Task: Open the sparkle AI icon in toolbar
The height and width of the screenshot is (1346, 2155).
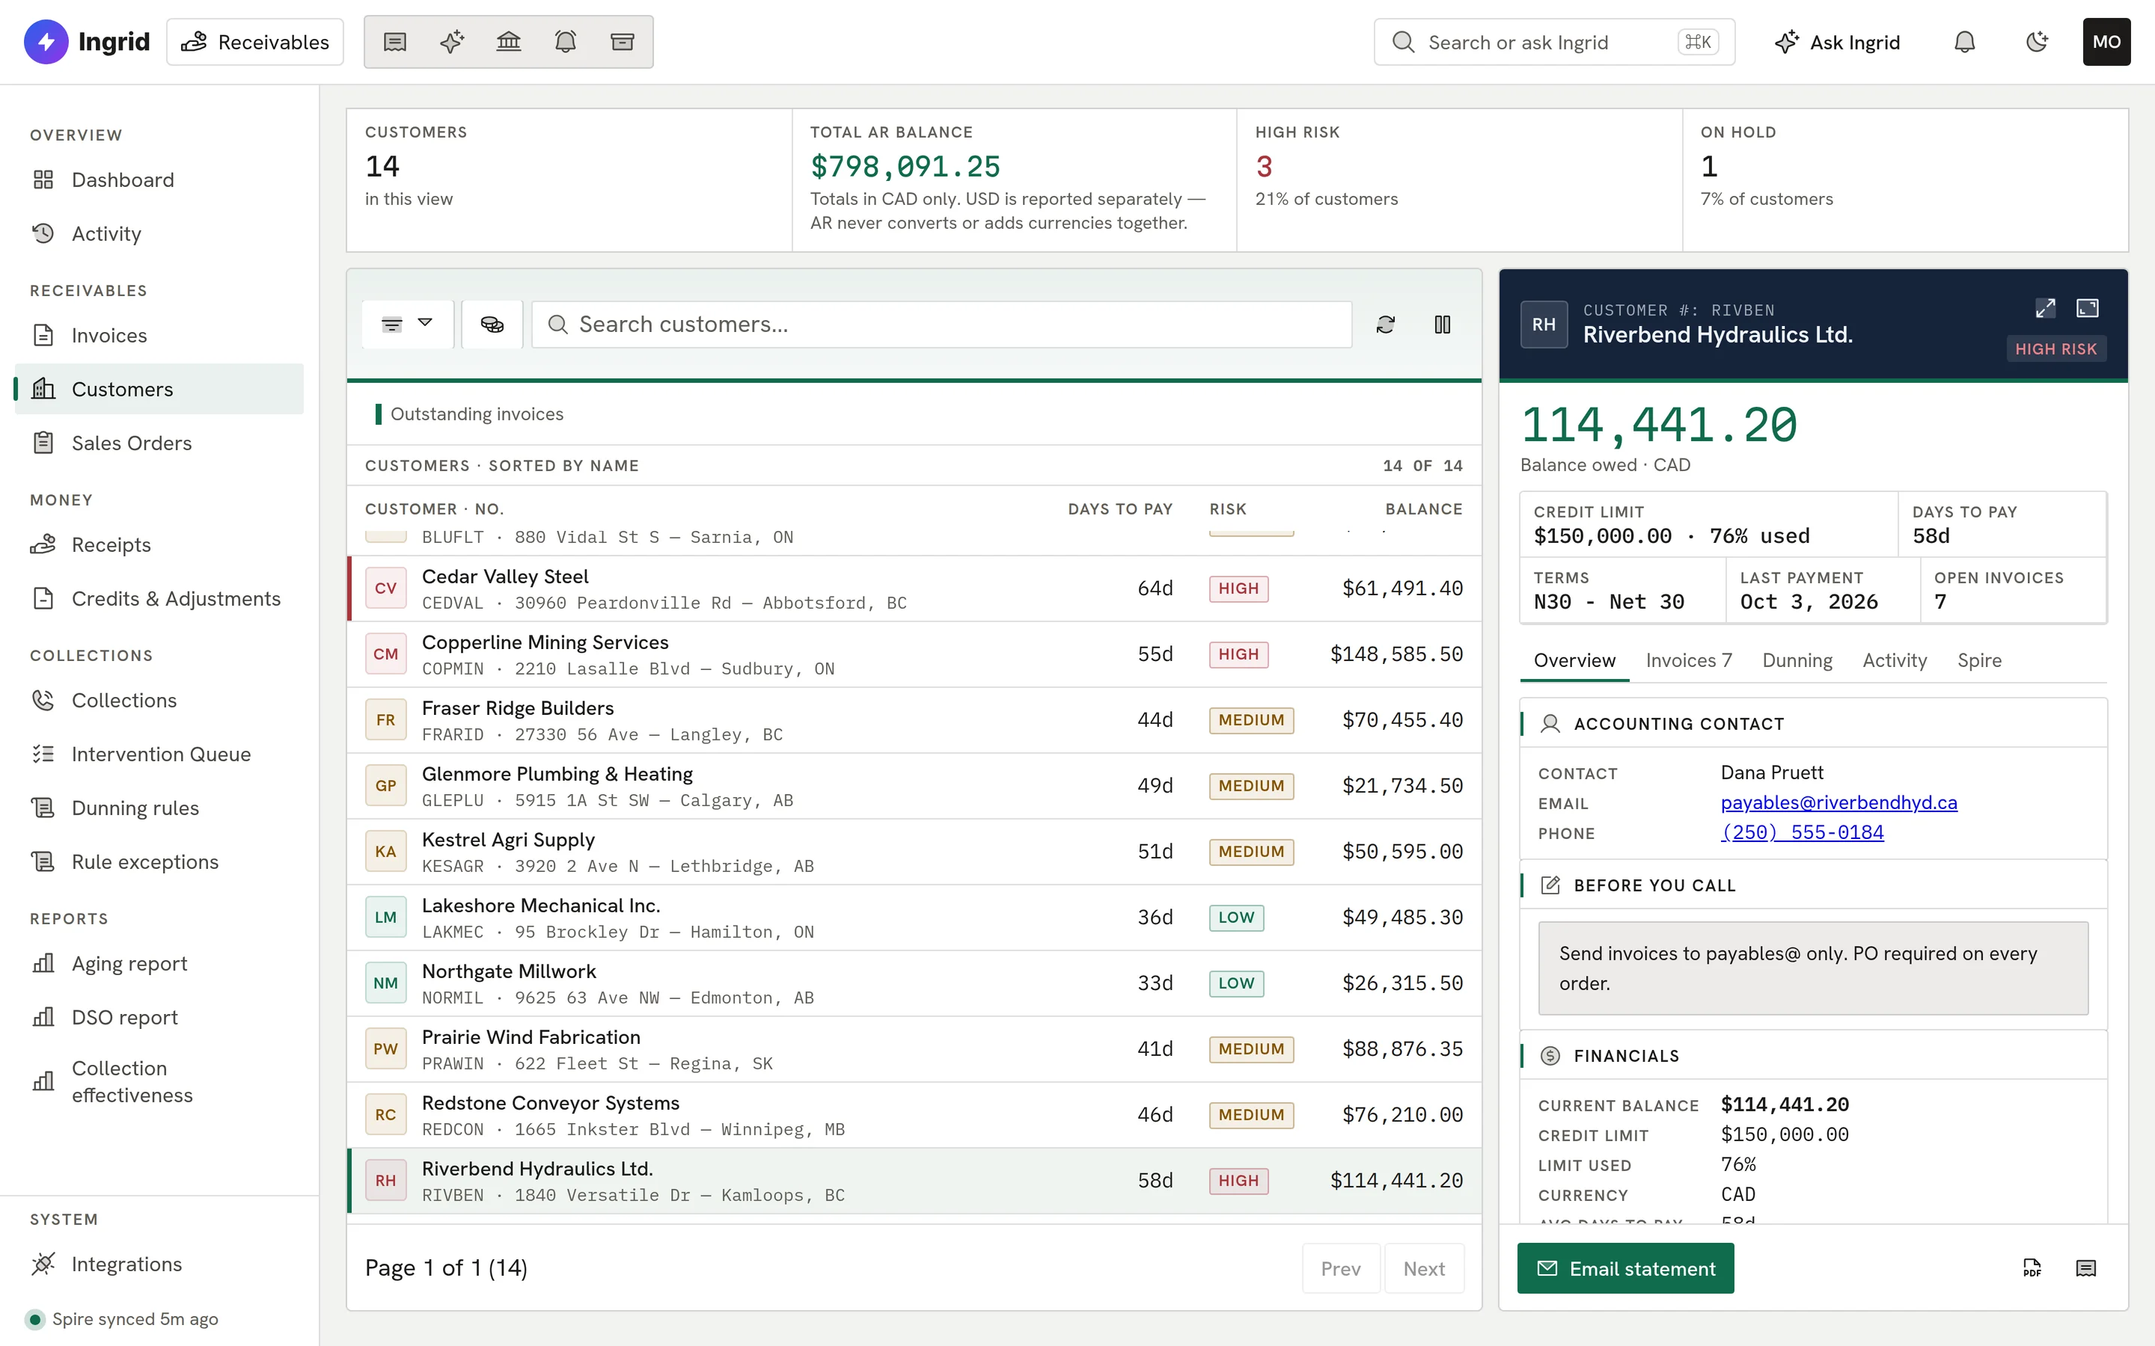Action: point(451,42)
